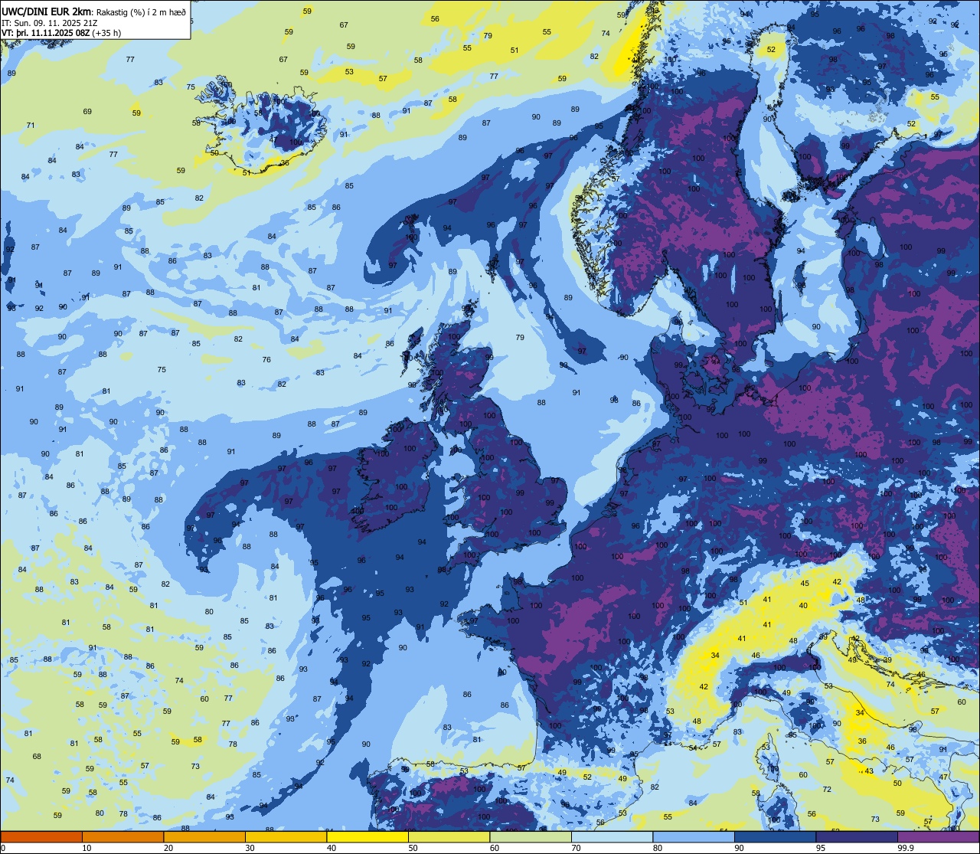Click the '99.9' legend tick label
This screenshot has width=980, height=854.
coord(906,848)
